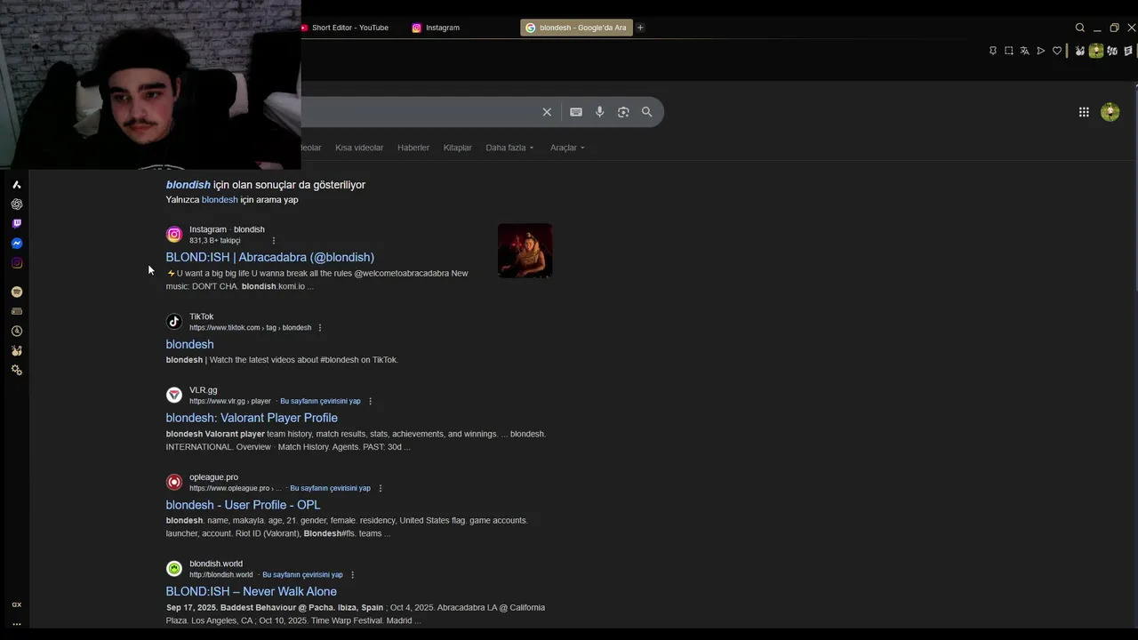Screen dimensions: 1138x640
Task: Open ChatGPT from the sidebar
Action: coord(16,204)
